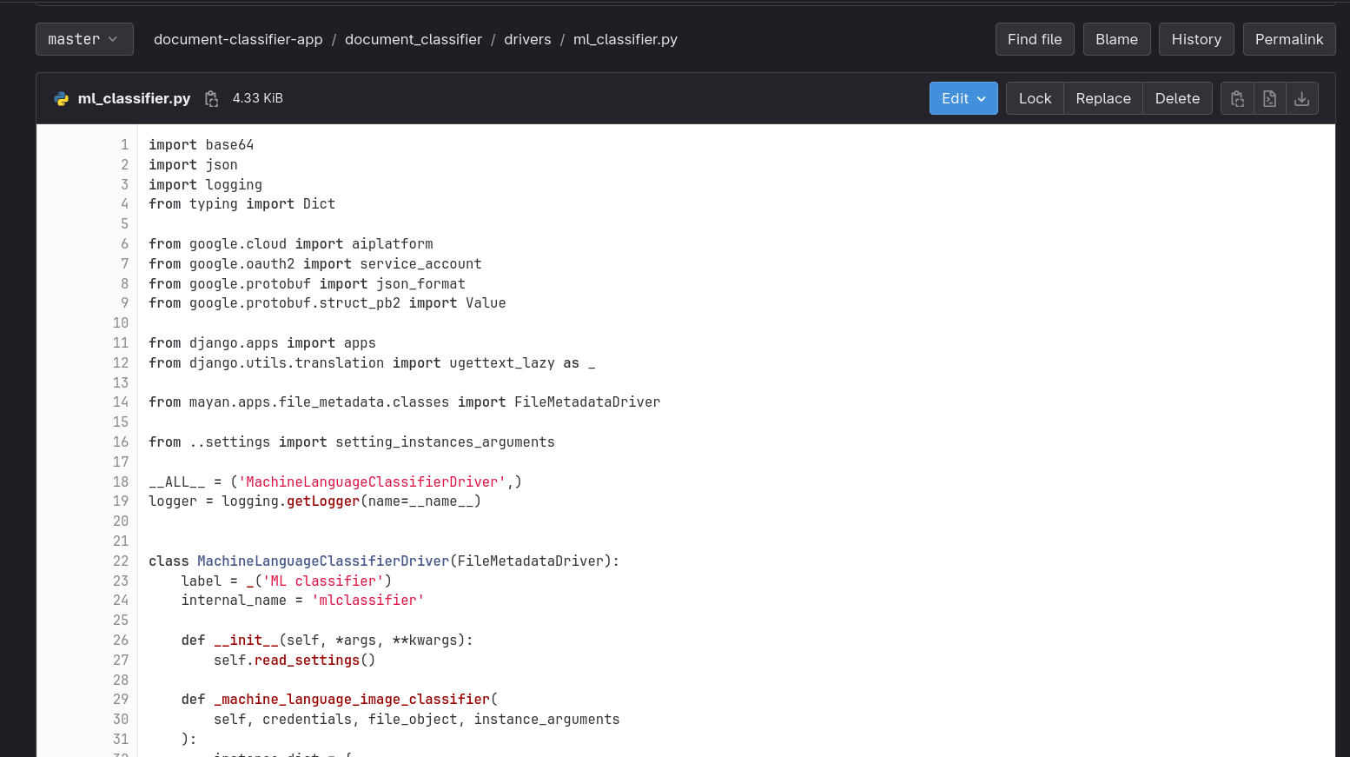
Task: Click line number 18
Action: pyautogui.click(x=121, y=482)
